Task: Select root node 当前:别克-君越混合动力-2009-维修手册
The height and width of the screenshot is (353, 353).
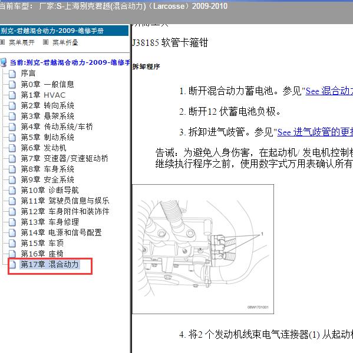Action: coord(70,62)
